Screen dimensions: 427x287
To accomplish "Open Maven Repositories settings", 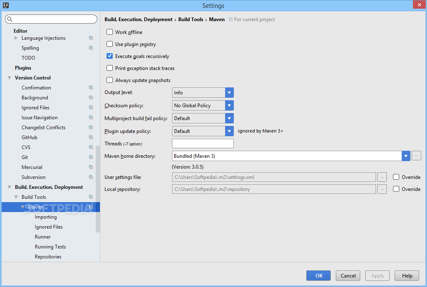I will (48, 257).
